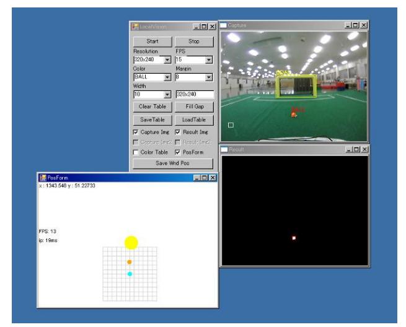
Task: Click the PosForm title bar text
Action: click(58, 178)
